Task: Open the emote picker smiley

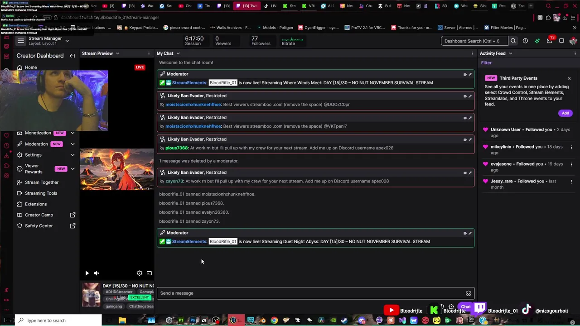Action: 469,293
